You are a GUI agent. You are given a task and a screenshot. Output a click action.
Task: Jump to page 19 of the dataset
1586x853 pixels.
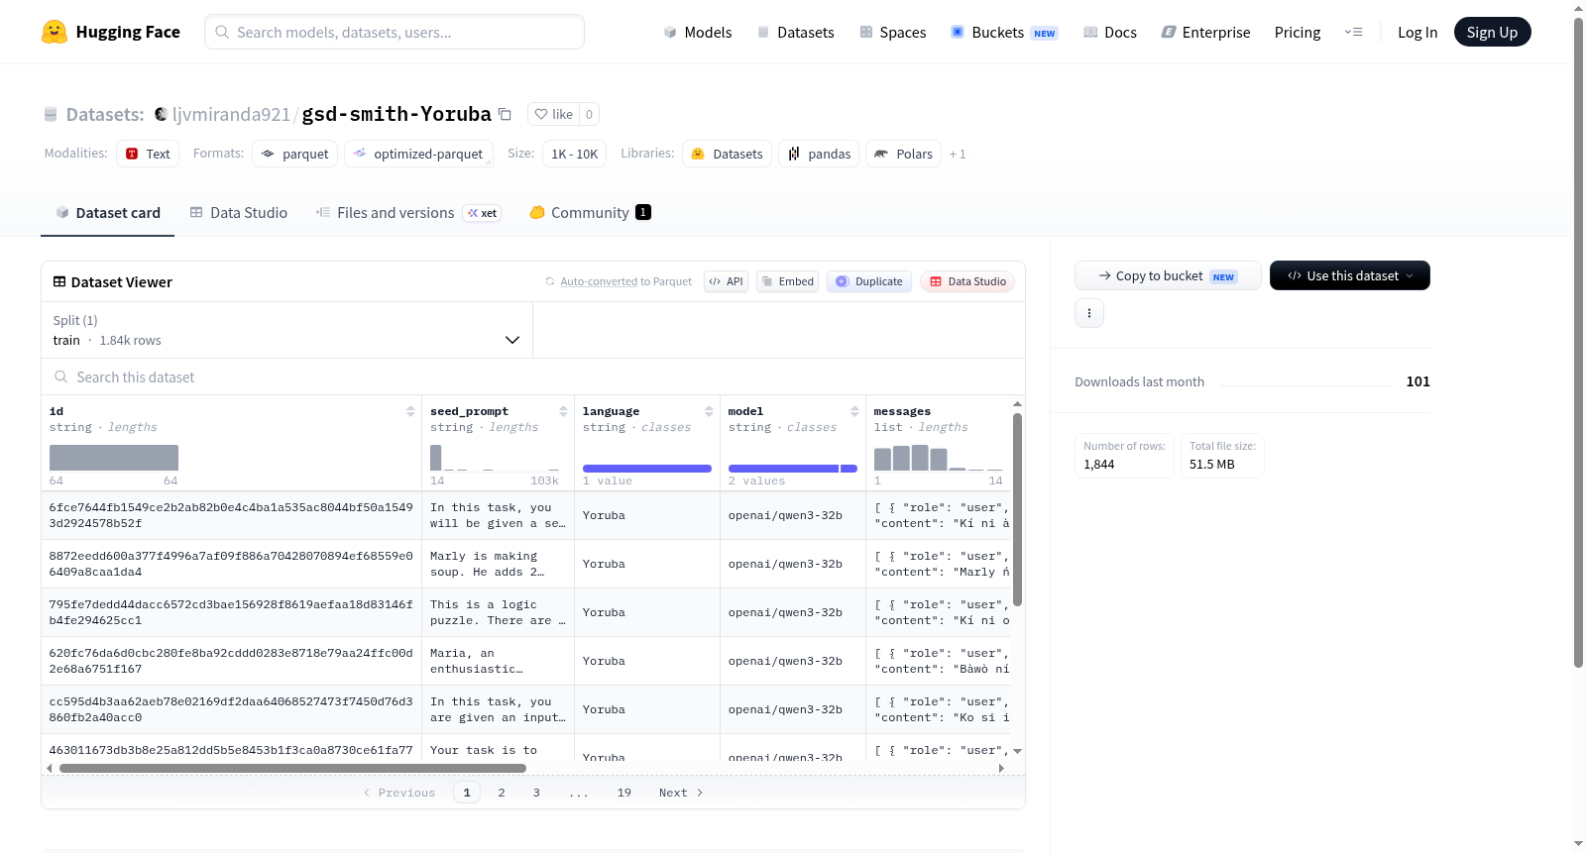[x=624, y=793]
